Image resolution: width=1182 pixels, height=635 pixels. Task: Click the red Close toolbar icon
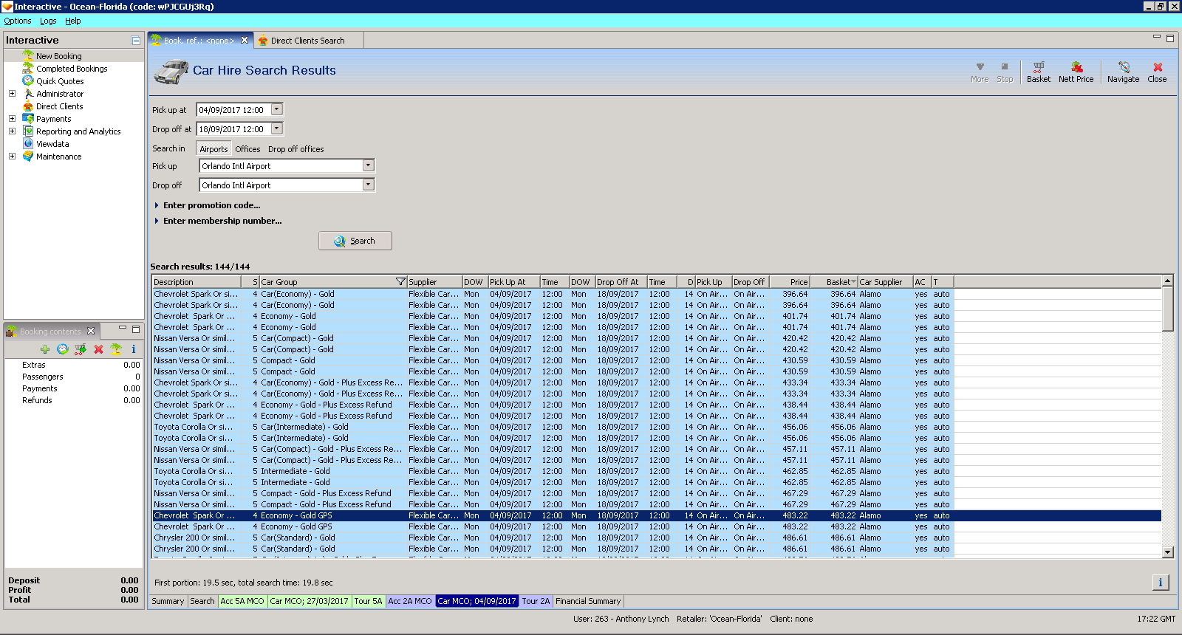pos(1157,72)
